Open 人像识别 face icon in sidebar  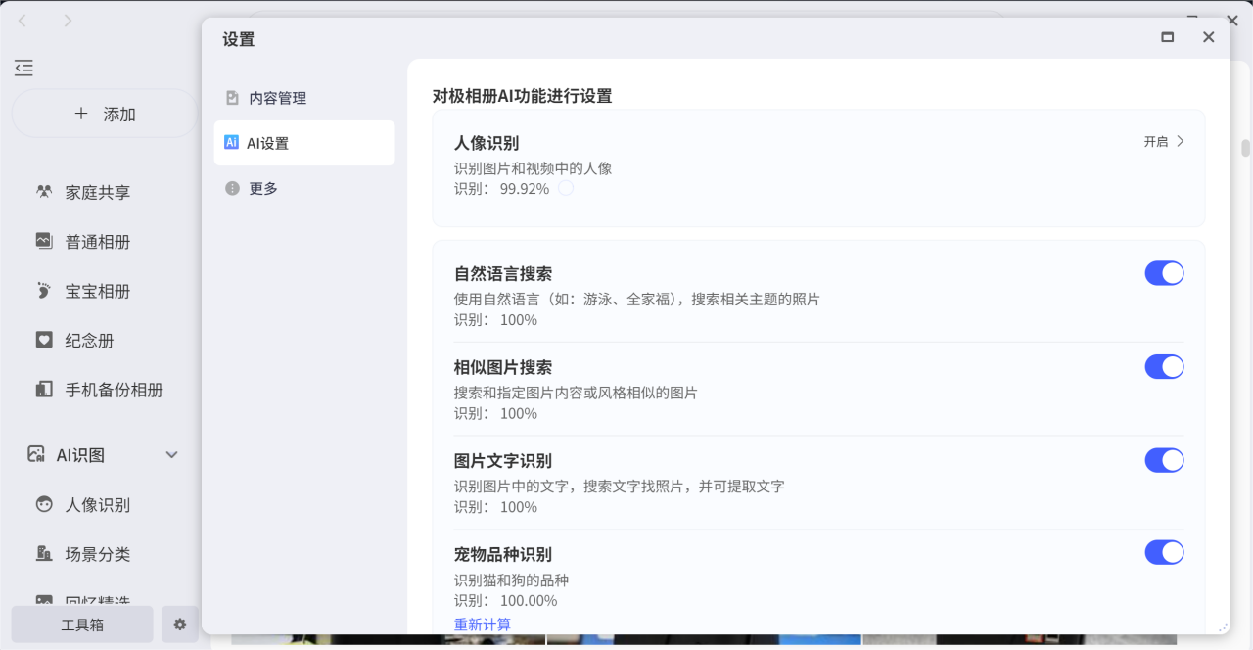pos(44,505)
